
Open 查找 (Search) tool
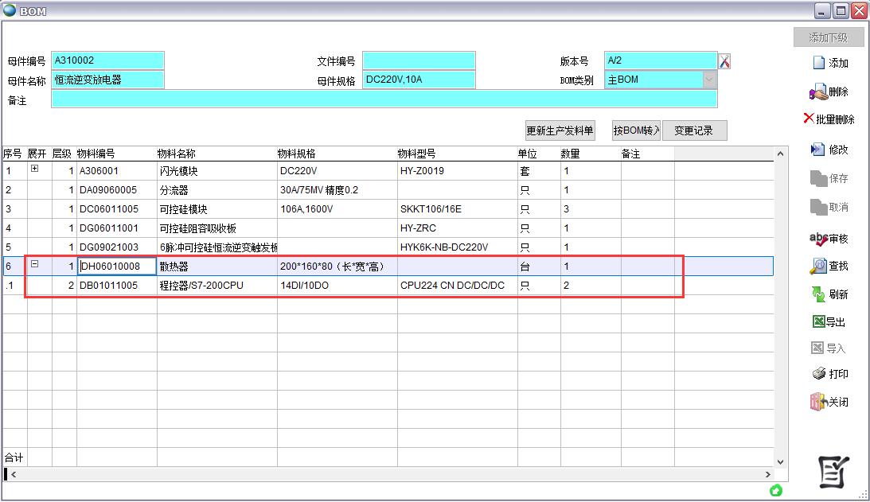pos(829,267)
